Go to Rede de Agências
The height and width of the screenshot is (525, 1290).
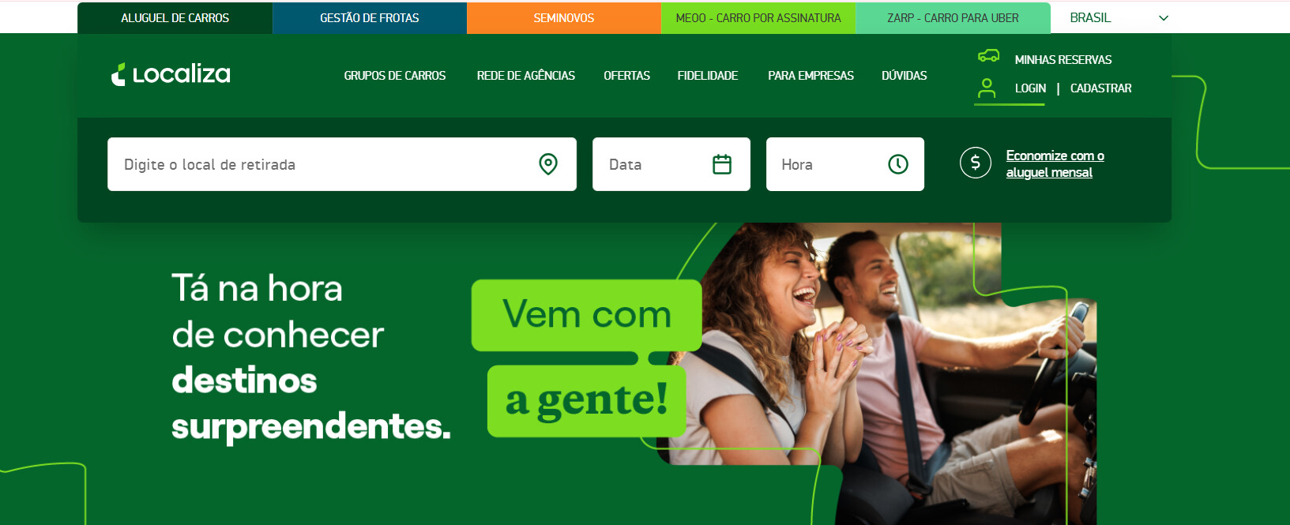click(526, 76)
